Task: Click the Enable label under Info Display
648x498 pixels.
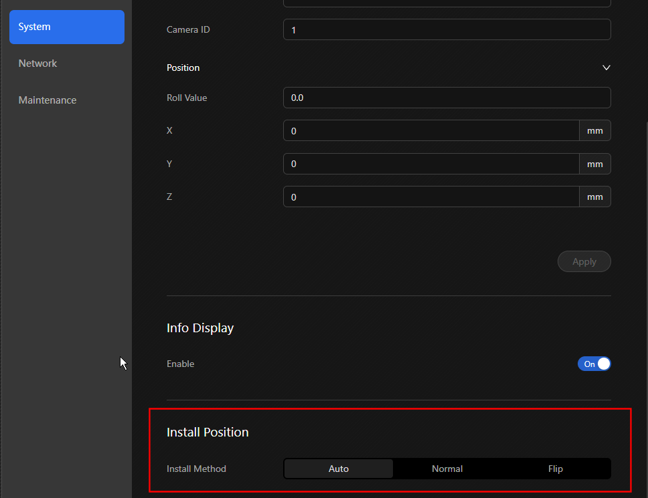Action: [x=180, y=364]
